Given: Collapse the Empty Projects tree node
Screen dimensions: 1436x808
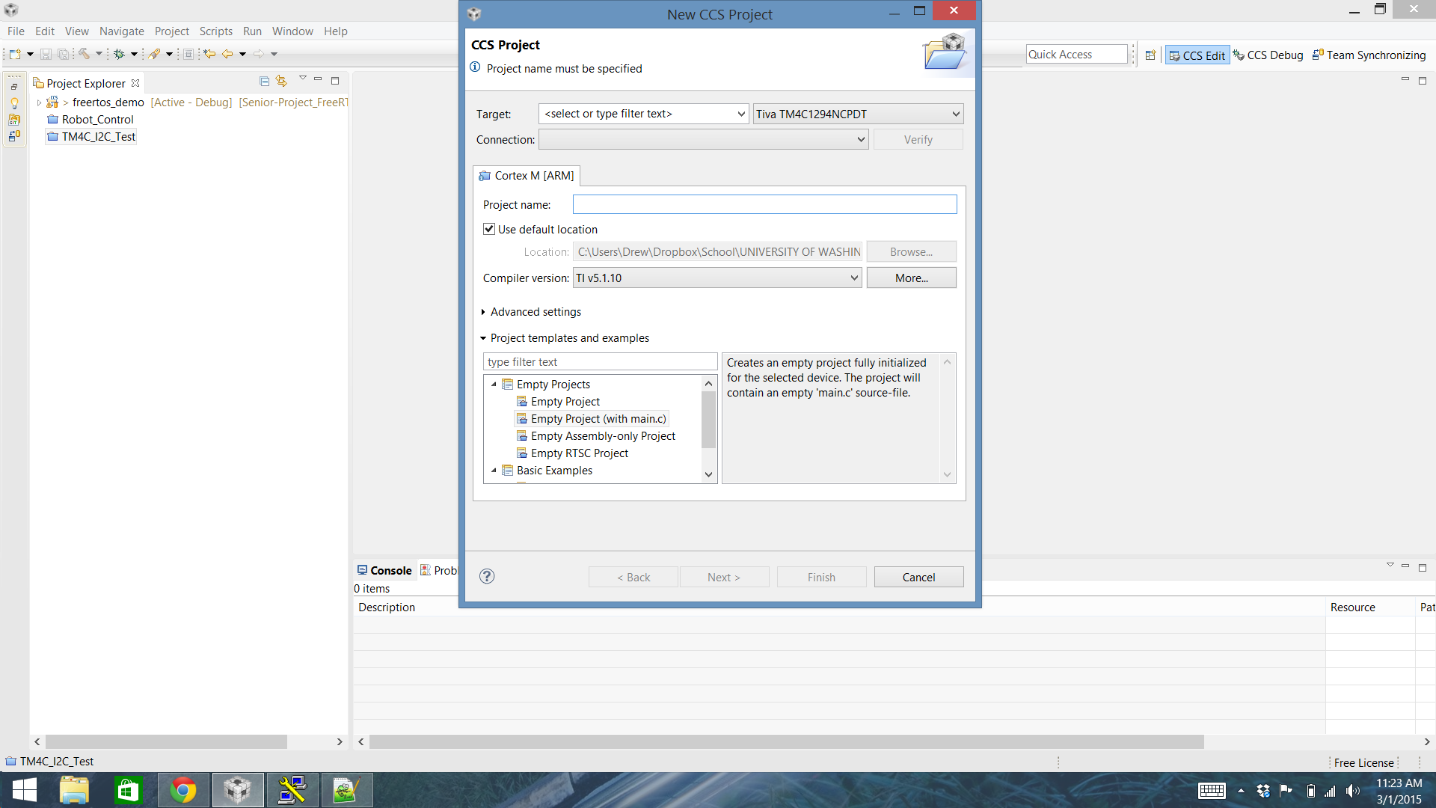Looking at the screenshot, I should [x=494, y=385].
